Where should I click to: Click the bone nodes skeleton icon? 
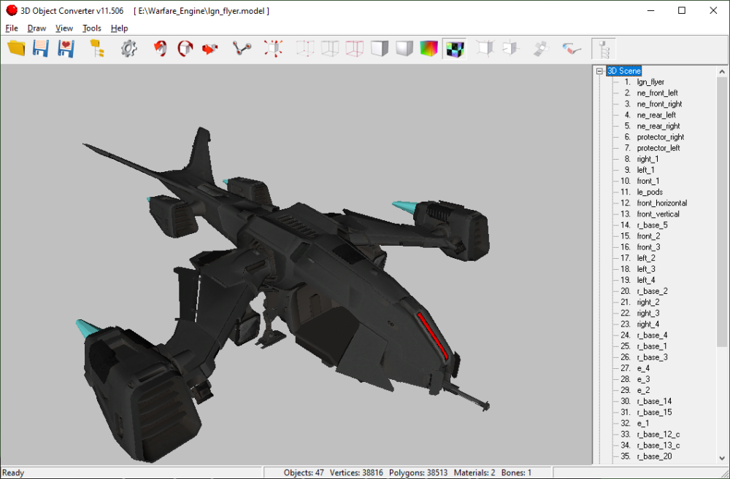pyautogui.click(x=242, y=48)
